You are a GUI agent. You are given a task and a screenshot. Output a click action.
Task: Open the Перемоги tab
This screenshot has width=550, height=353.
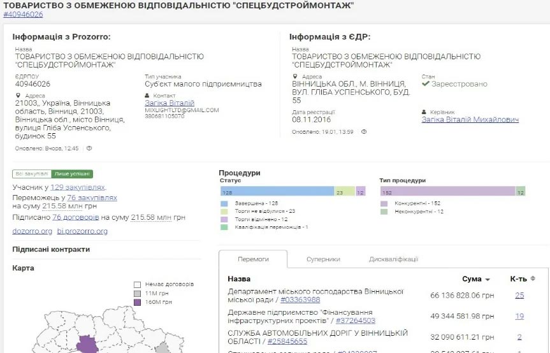(x=253, y=259)
